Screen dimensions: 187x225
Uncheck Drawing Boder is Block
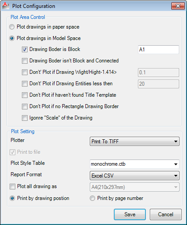tap(25, 50)
